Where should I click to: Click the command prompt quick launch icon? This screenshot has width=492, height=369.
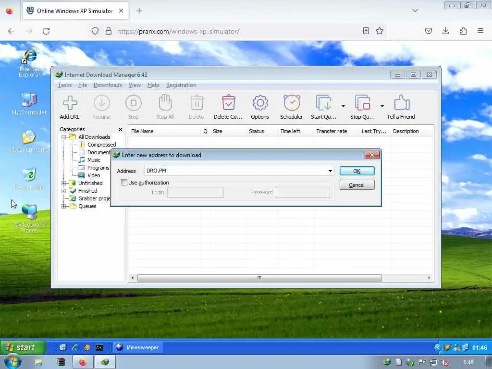[99, 348]
